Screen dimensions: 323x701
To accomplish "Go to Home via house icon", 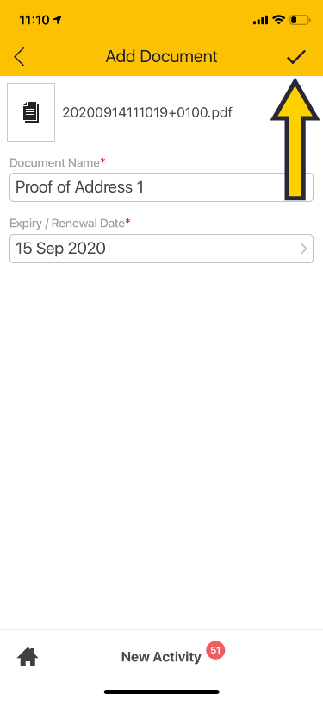I will pyautogui.click(x=28, y=657).
